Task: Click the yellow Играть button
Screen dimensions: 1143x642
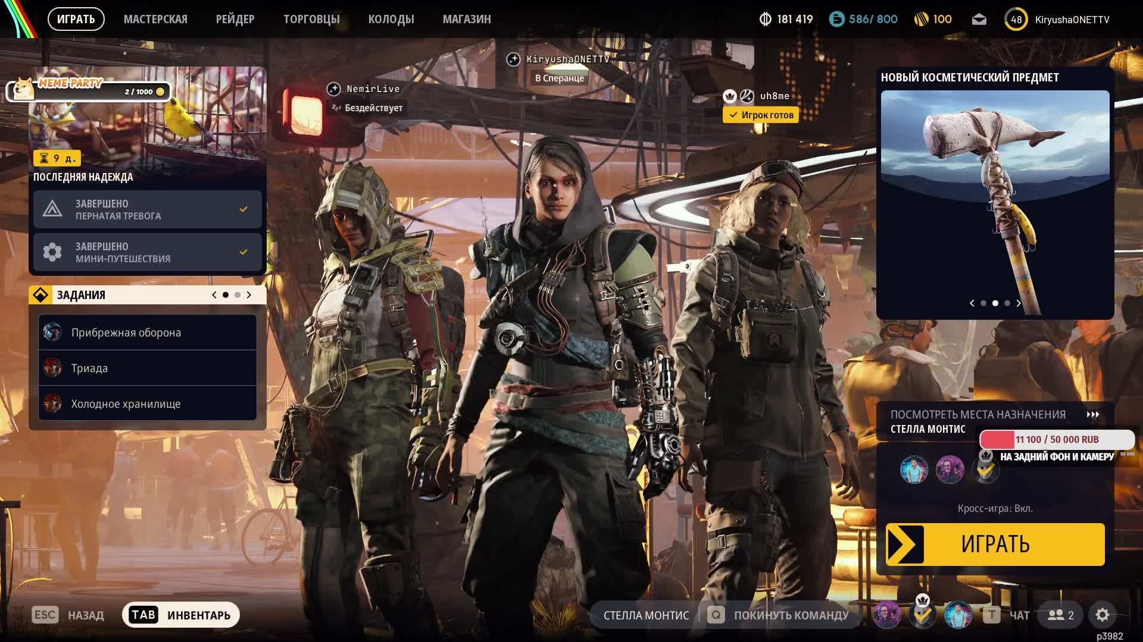Action: pos(995,544)
